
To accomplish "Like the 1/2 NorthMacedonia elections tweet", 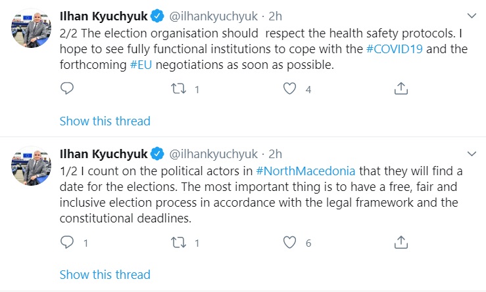I will [290, 243].
